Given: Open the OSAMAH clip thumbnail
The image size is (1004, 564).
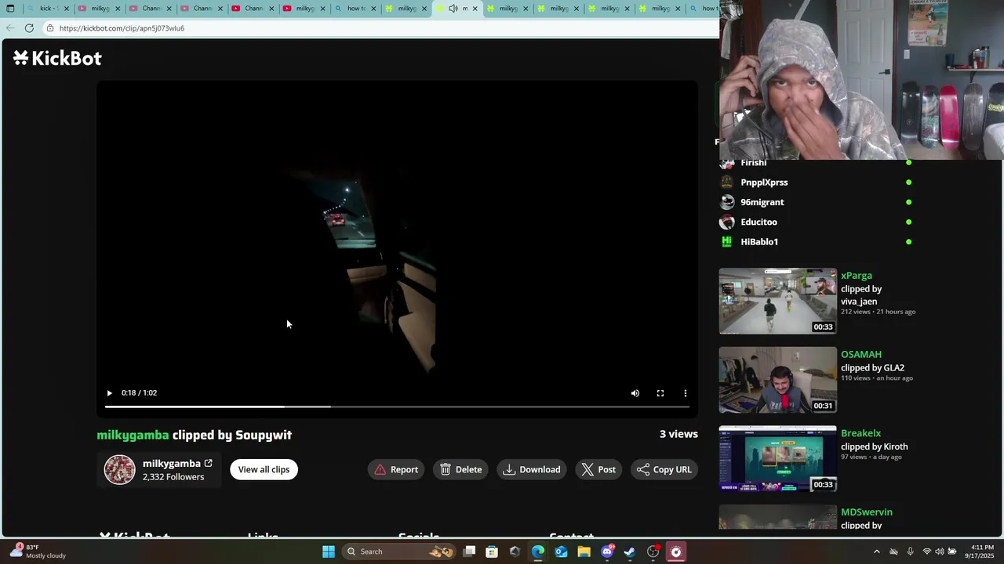Looking at the screenshot, I should point(778,380).
